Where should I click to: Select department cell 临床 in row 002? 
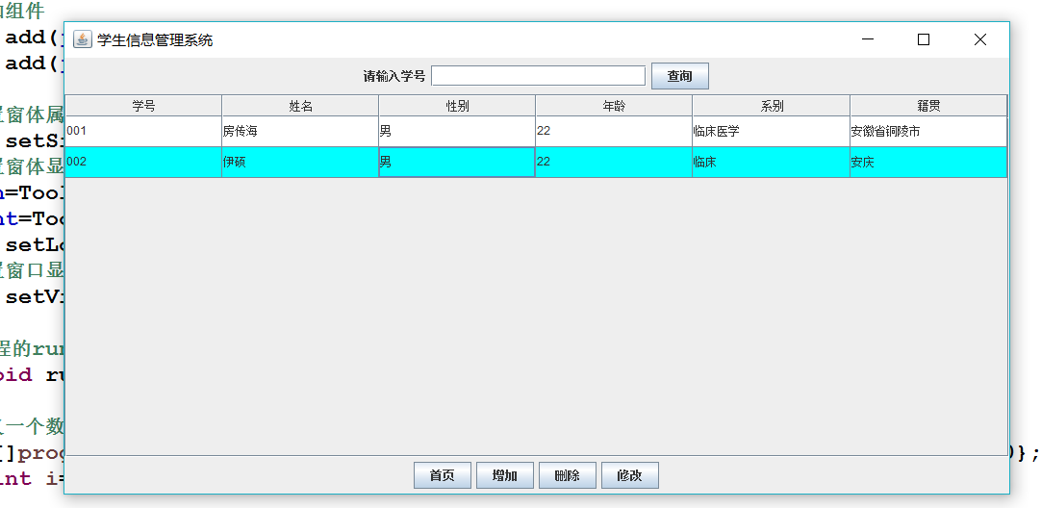pos(771,162)
